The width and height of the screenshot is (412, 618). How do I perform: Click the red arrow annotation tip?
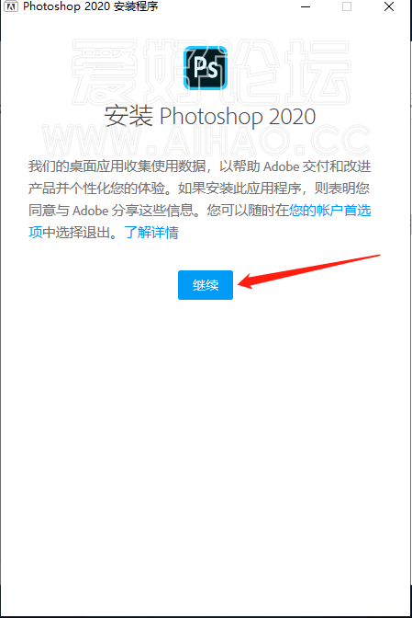[x=240, y=281]
